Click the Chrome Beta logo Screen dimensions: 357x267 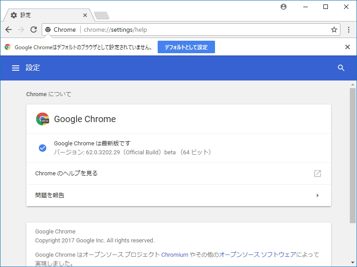pos(43,119)
